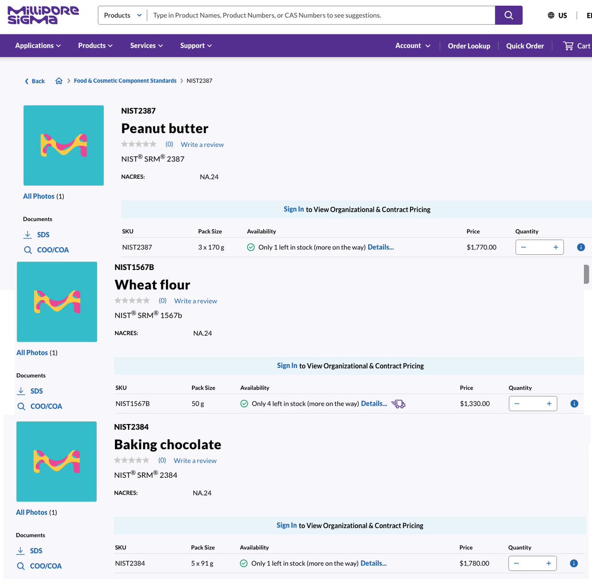This screenshot has height=579, width=592.
Task: Click the page vertical scrollbar handle
Action: [586, 274]
